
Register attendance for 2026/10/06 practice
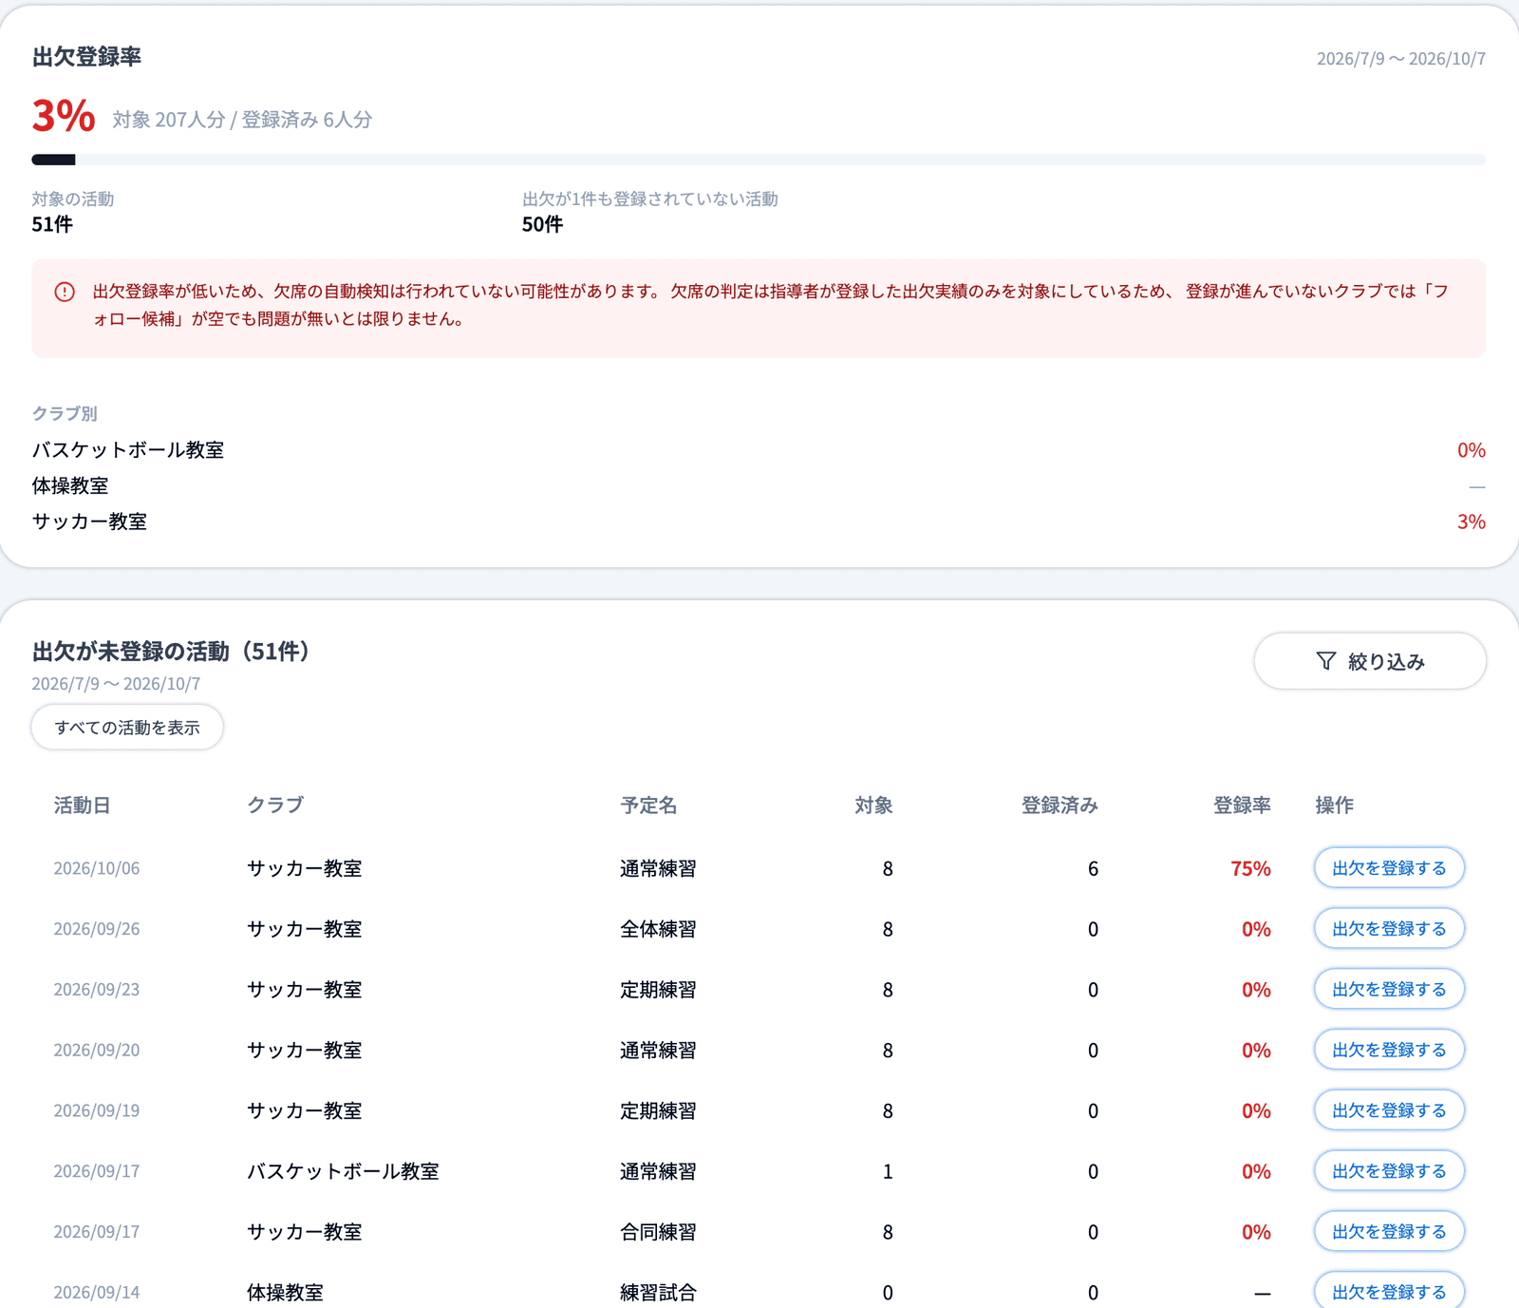(1389, 867)
